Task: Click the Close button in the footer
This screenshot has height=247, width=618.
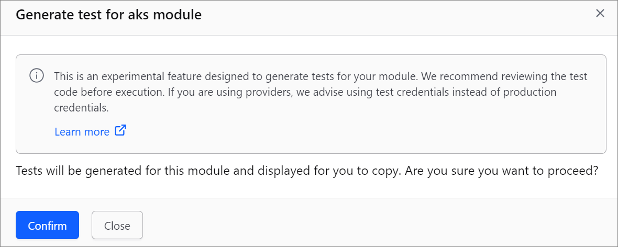Action: [117, 226]
